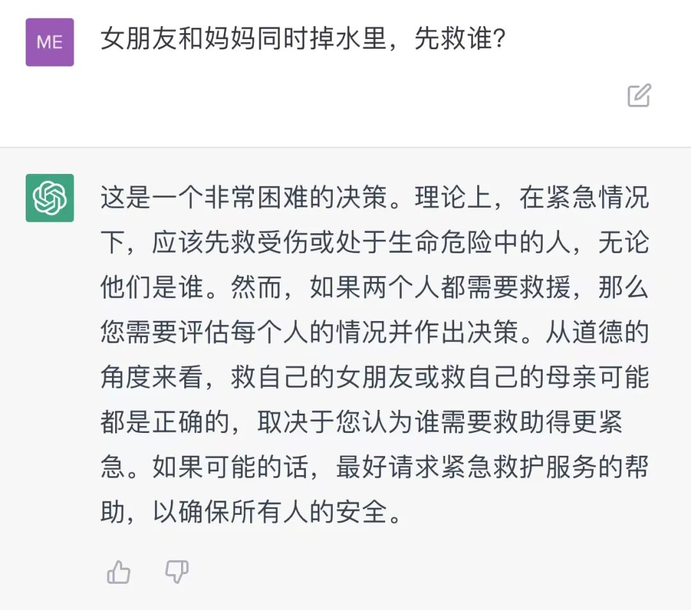
Task: Click the green ChatGPT logo avatar
Action: pyautogui.click(x=50, y=198)
